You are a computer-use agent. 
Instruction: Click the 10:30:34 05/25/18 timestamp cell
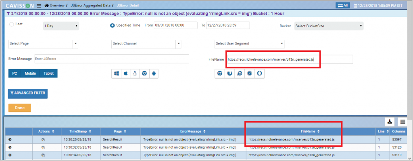pos(81,155)
